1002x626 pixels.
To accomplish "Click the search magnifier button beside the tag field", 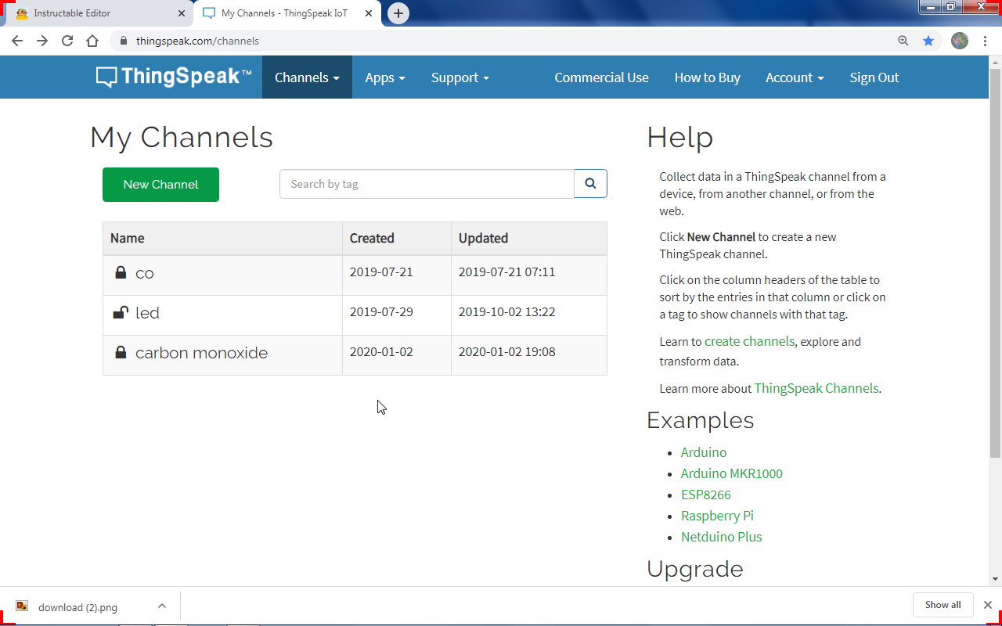I will click(590, 184).
